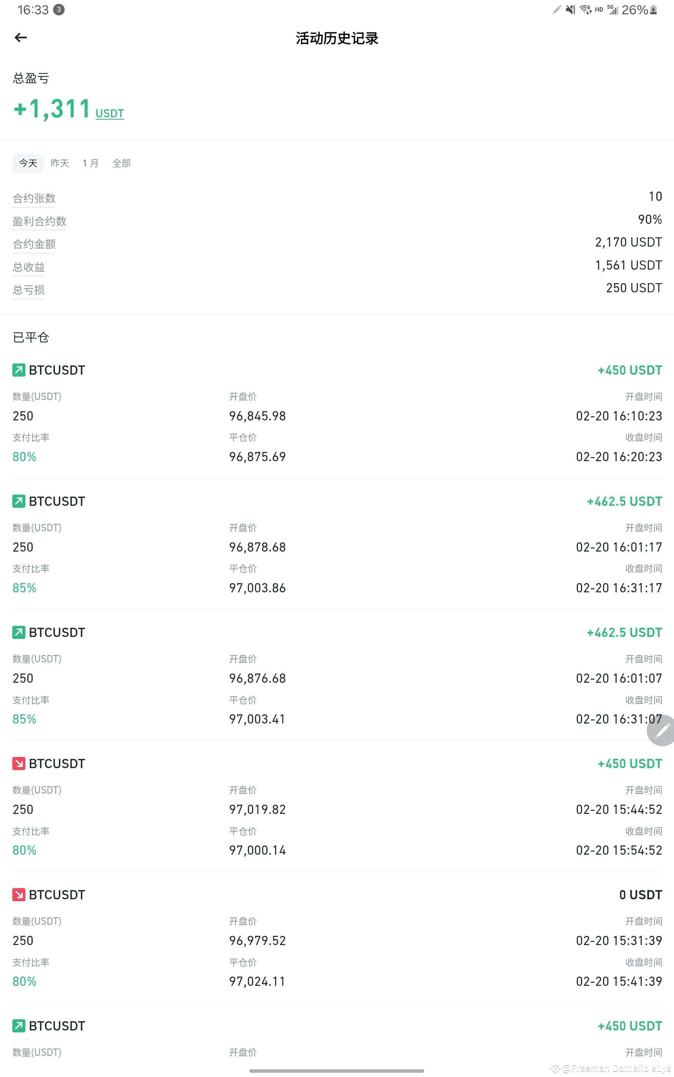Select the 今天 tab
The width and height of the screenshot is (674, 1077).
28,163
